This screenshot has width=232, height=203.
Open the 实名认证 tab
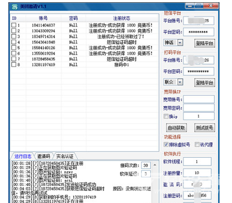65,156
